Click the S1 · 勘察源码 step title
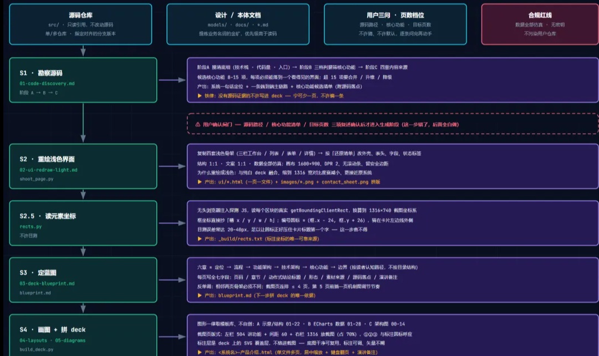Screen dimensions: 599x356 point(41,73)
